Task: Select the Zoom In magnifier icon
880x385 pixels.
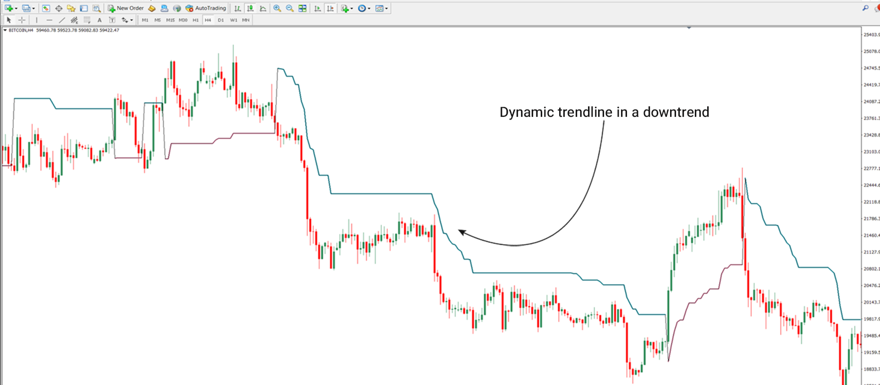Action: [x=277, y=8]
